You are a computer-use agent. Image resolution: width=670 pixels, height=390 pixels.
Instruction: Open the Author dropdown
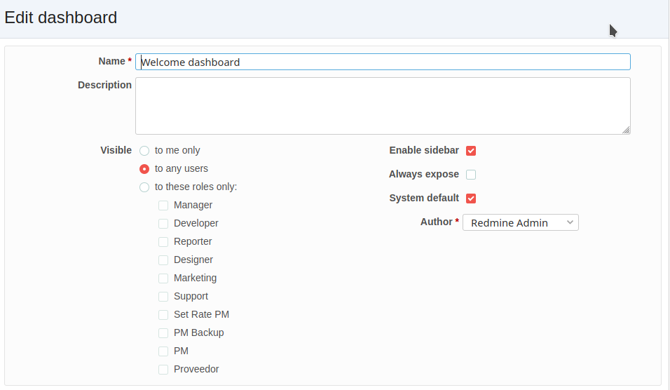pos(521,222)
